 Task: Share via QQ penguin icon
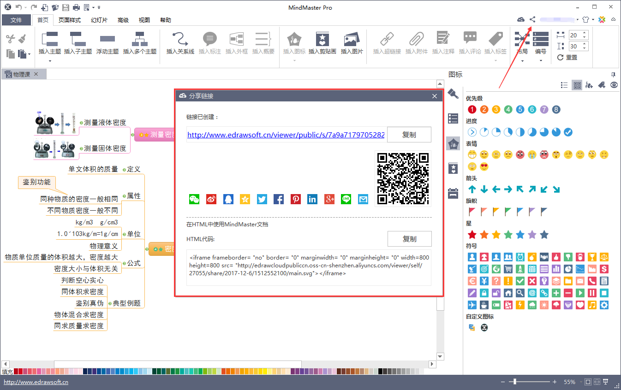228,199
